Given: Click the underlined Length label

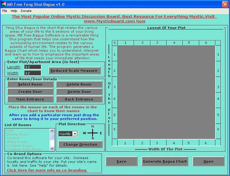Looking at the screenshot, I should pos(14,67).
